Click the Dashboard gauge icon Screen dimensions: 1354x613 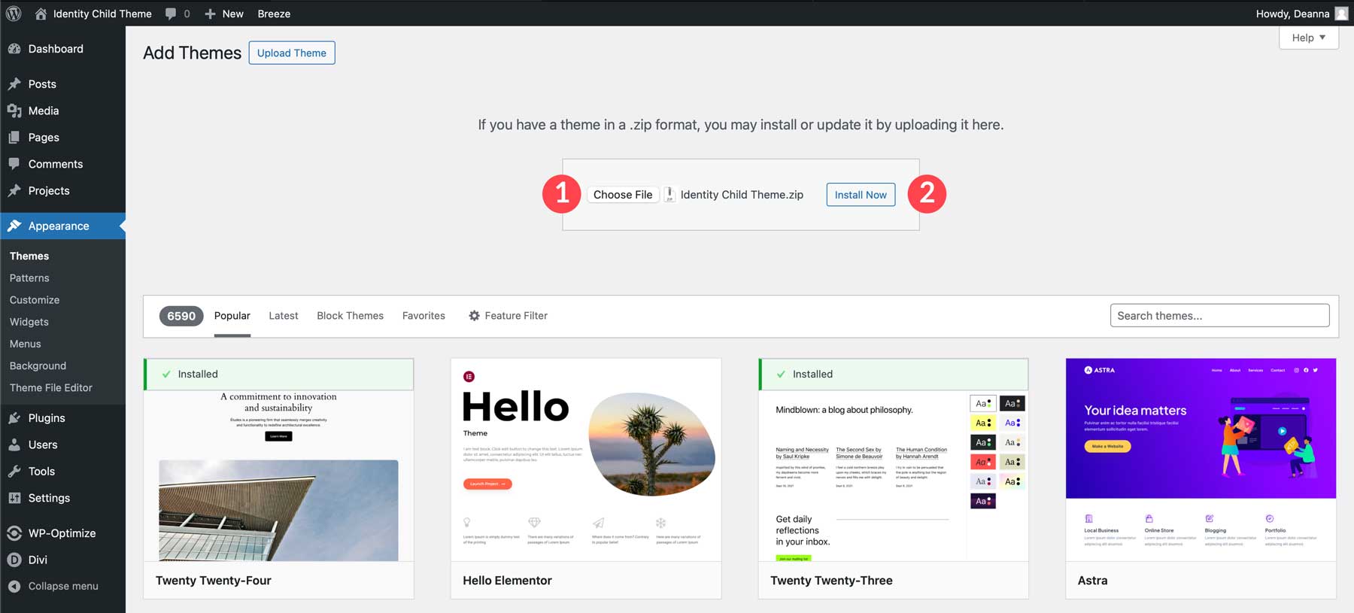click(14, 49)
